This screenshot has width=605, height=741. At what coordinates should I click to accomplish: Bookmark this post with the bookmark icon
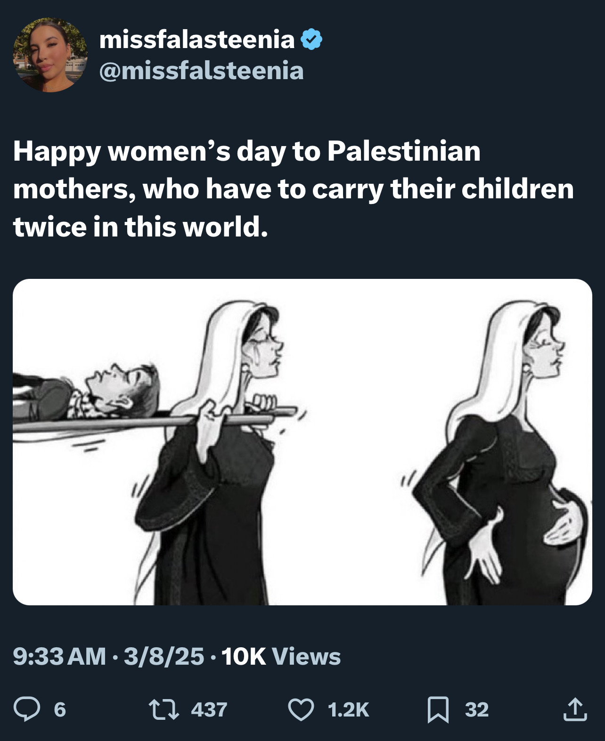(x=438, y=709)
